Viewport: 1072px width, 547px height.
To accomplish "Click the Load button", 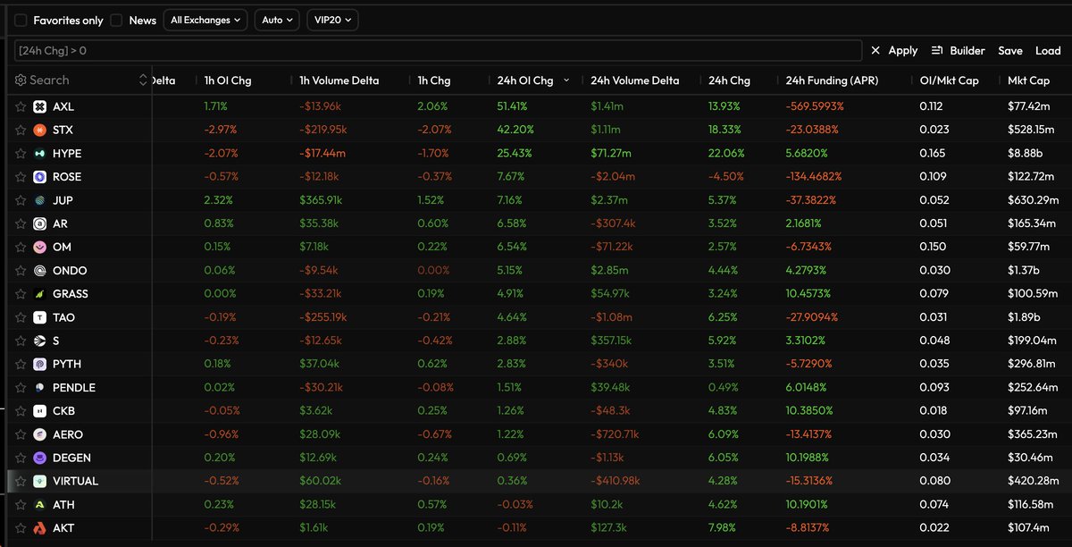I will pos(1048,51).
